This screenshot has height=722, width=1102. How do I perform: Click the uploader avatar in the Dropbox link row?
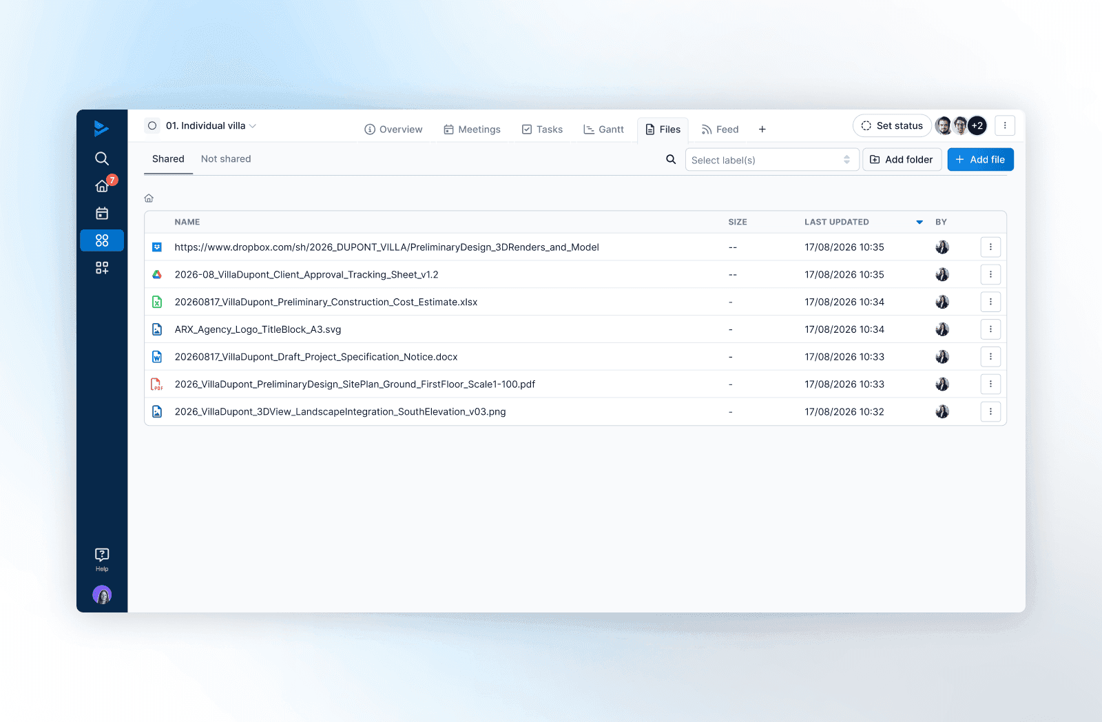942,247
